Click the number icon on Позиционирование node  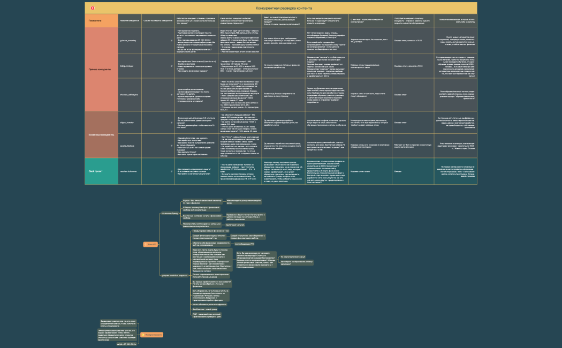pyautogui.click(x=144, y=335)
